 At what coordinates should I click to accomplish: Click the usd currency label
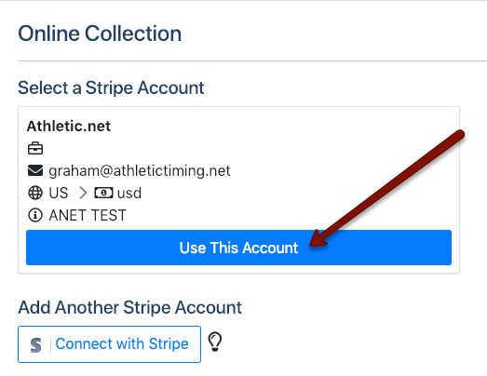pyautogui.click(x=129, y=194)
